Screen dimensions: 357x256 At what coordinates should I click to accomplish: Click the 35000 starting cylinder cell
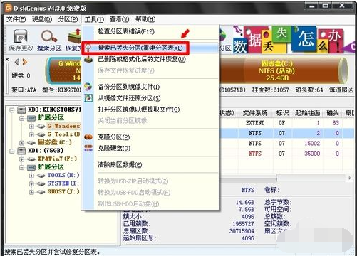point(312,154)
